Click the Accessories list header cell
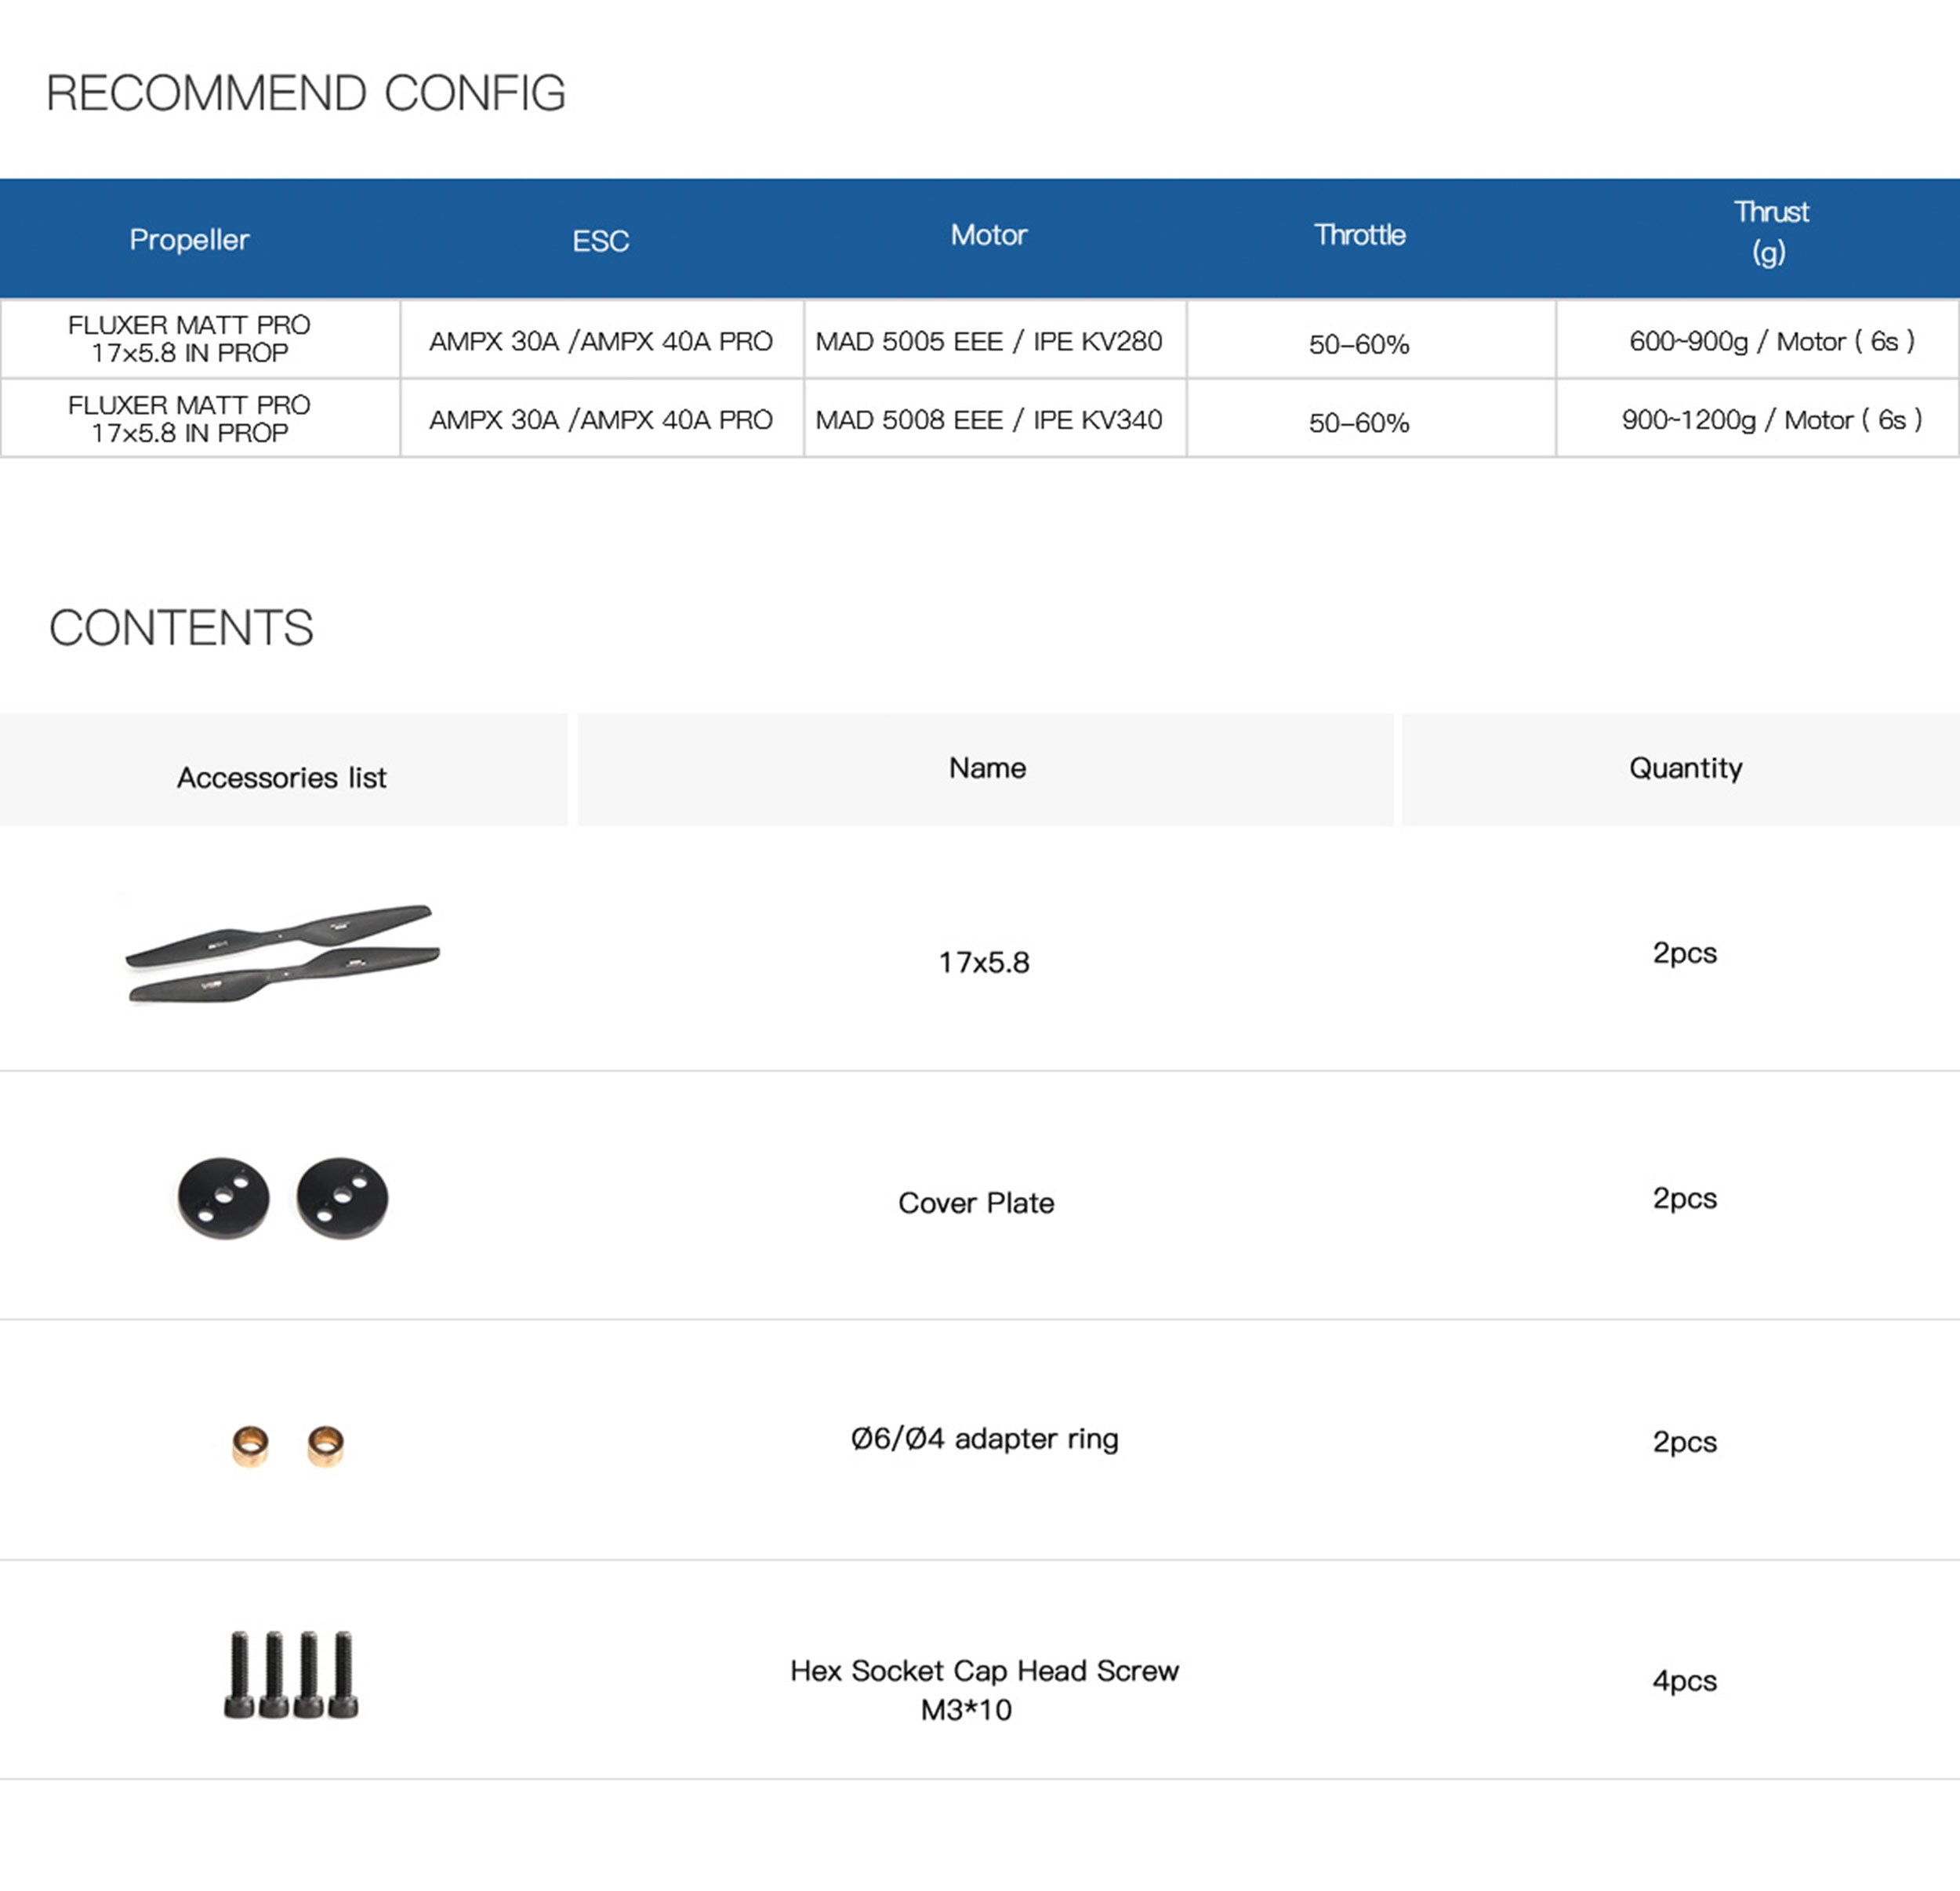The image size is (1960, 1891). (282, 777)
